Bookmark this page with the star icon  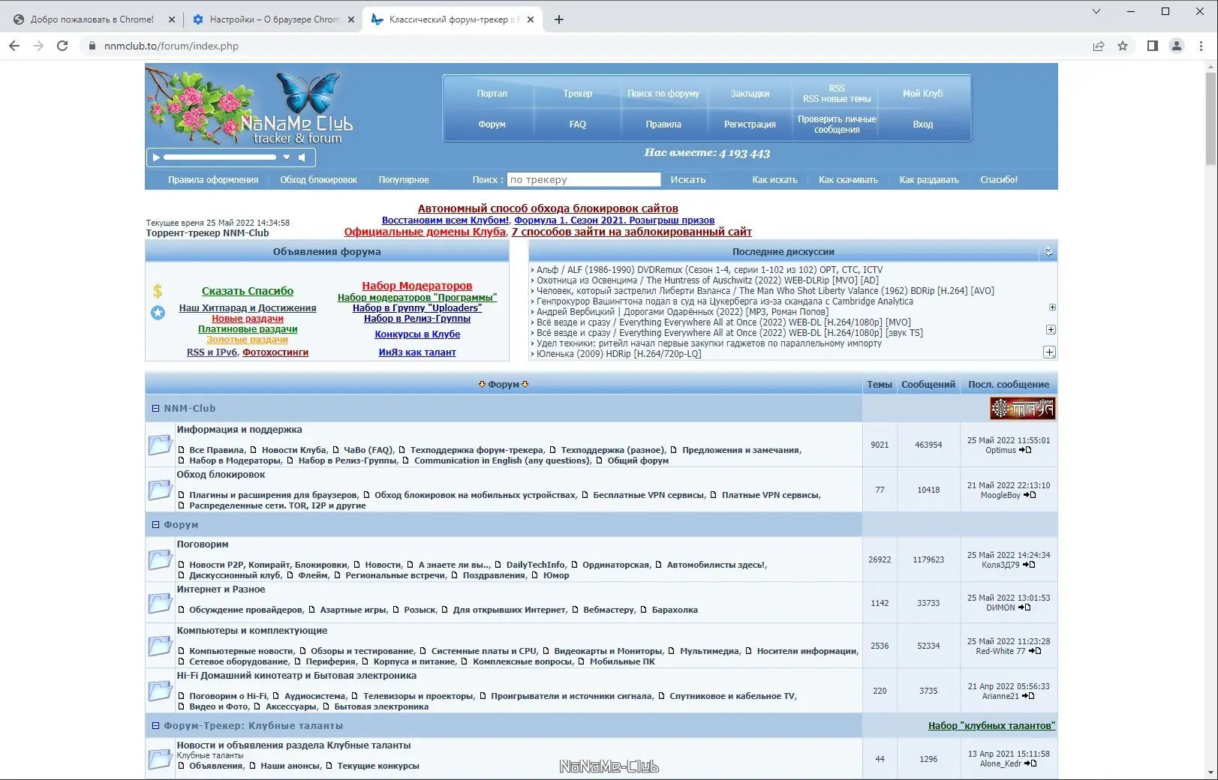[x=1123, y=46]
